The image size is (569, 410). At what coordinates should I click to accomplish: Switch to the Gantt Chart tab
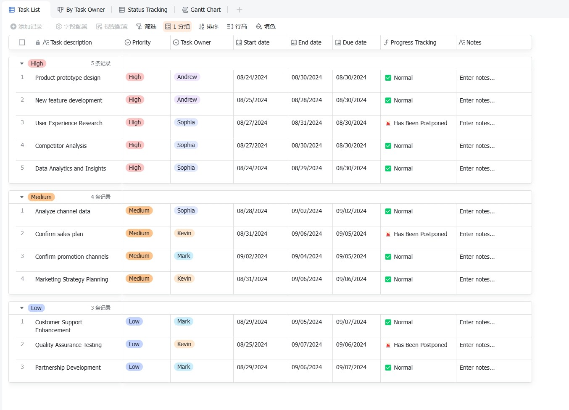[x=201, y=10]
